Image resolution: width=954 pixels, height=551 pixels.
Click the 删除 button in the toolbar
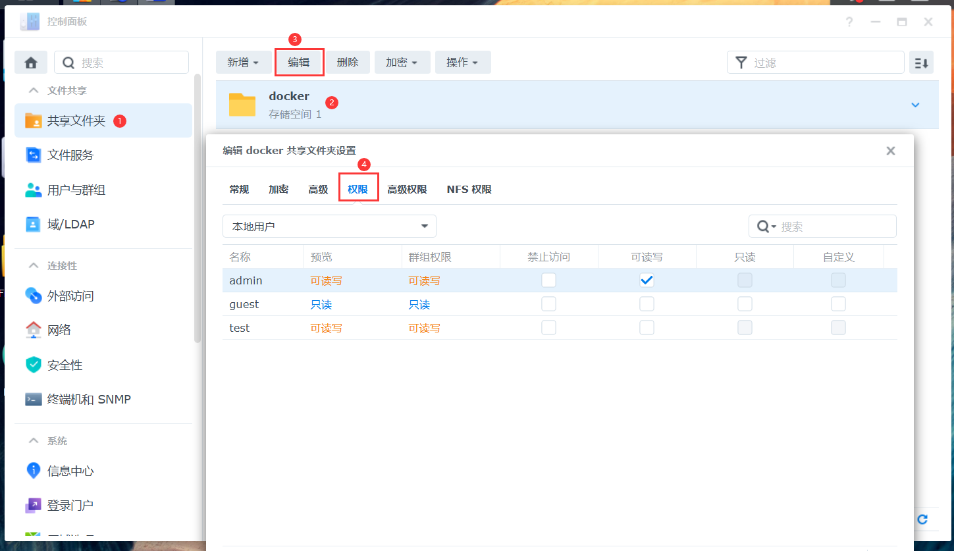click(348, 62)
